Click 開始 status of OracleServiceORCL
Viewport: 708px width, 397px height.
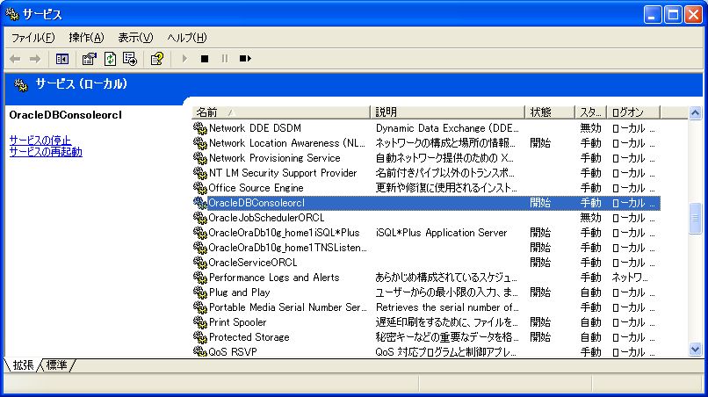[540, 263]
